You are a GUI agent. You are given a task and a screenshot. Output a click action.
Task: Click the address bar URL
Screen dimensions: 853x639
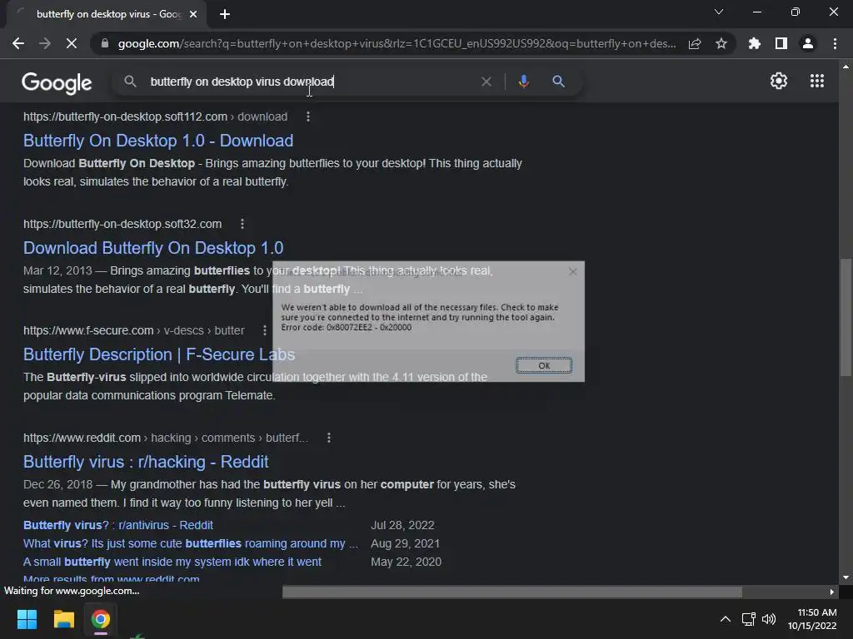397,43
